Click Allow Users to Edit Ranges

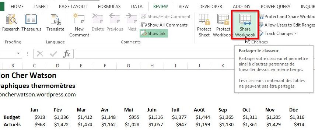[287, 25]
